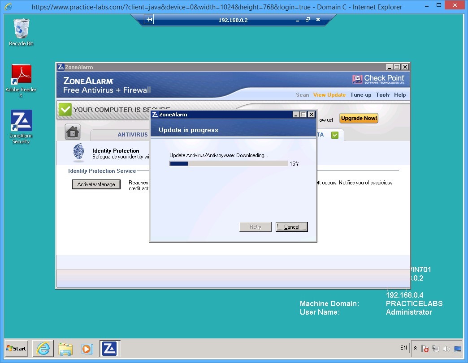Select the ZoneAlarm taskbar icon
Viewport: 468px width, 363px height.
pyautogui.click(x=110, y=348)
